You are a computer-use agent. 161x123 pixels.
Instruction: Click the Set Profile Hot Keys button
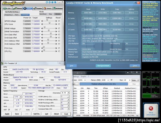[x=12, y=12]
